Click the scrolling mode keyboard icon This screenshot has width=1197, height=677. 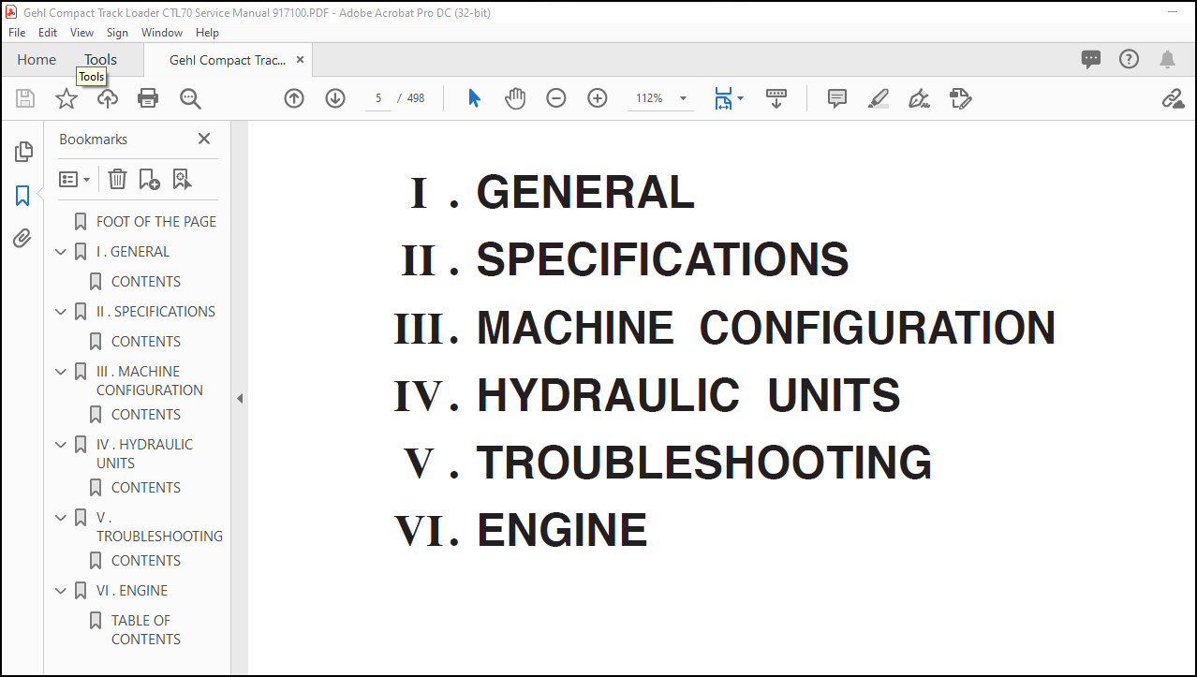click(776, 98)
